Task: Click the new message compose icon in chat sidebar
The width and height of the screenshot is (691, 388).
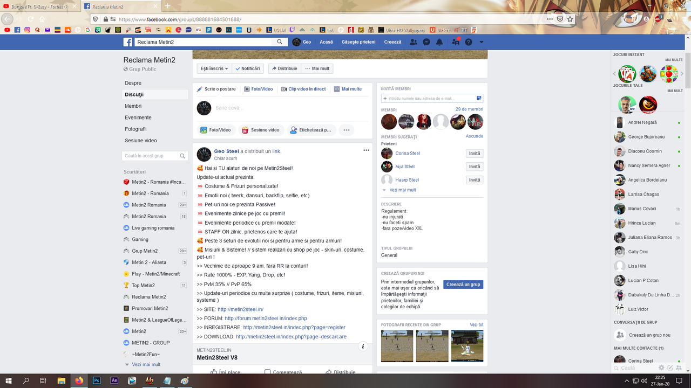Action: [x=670, y=368]
